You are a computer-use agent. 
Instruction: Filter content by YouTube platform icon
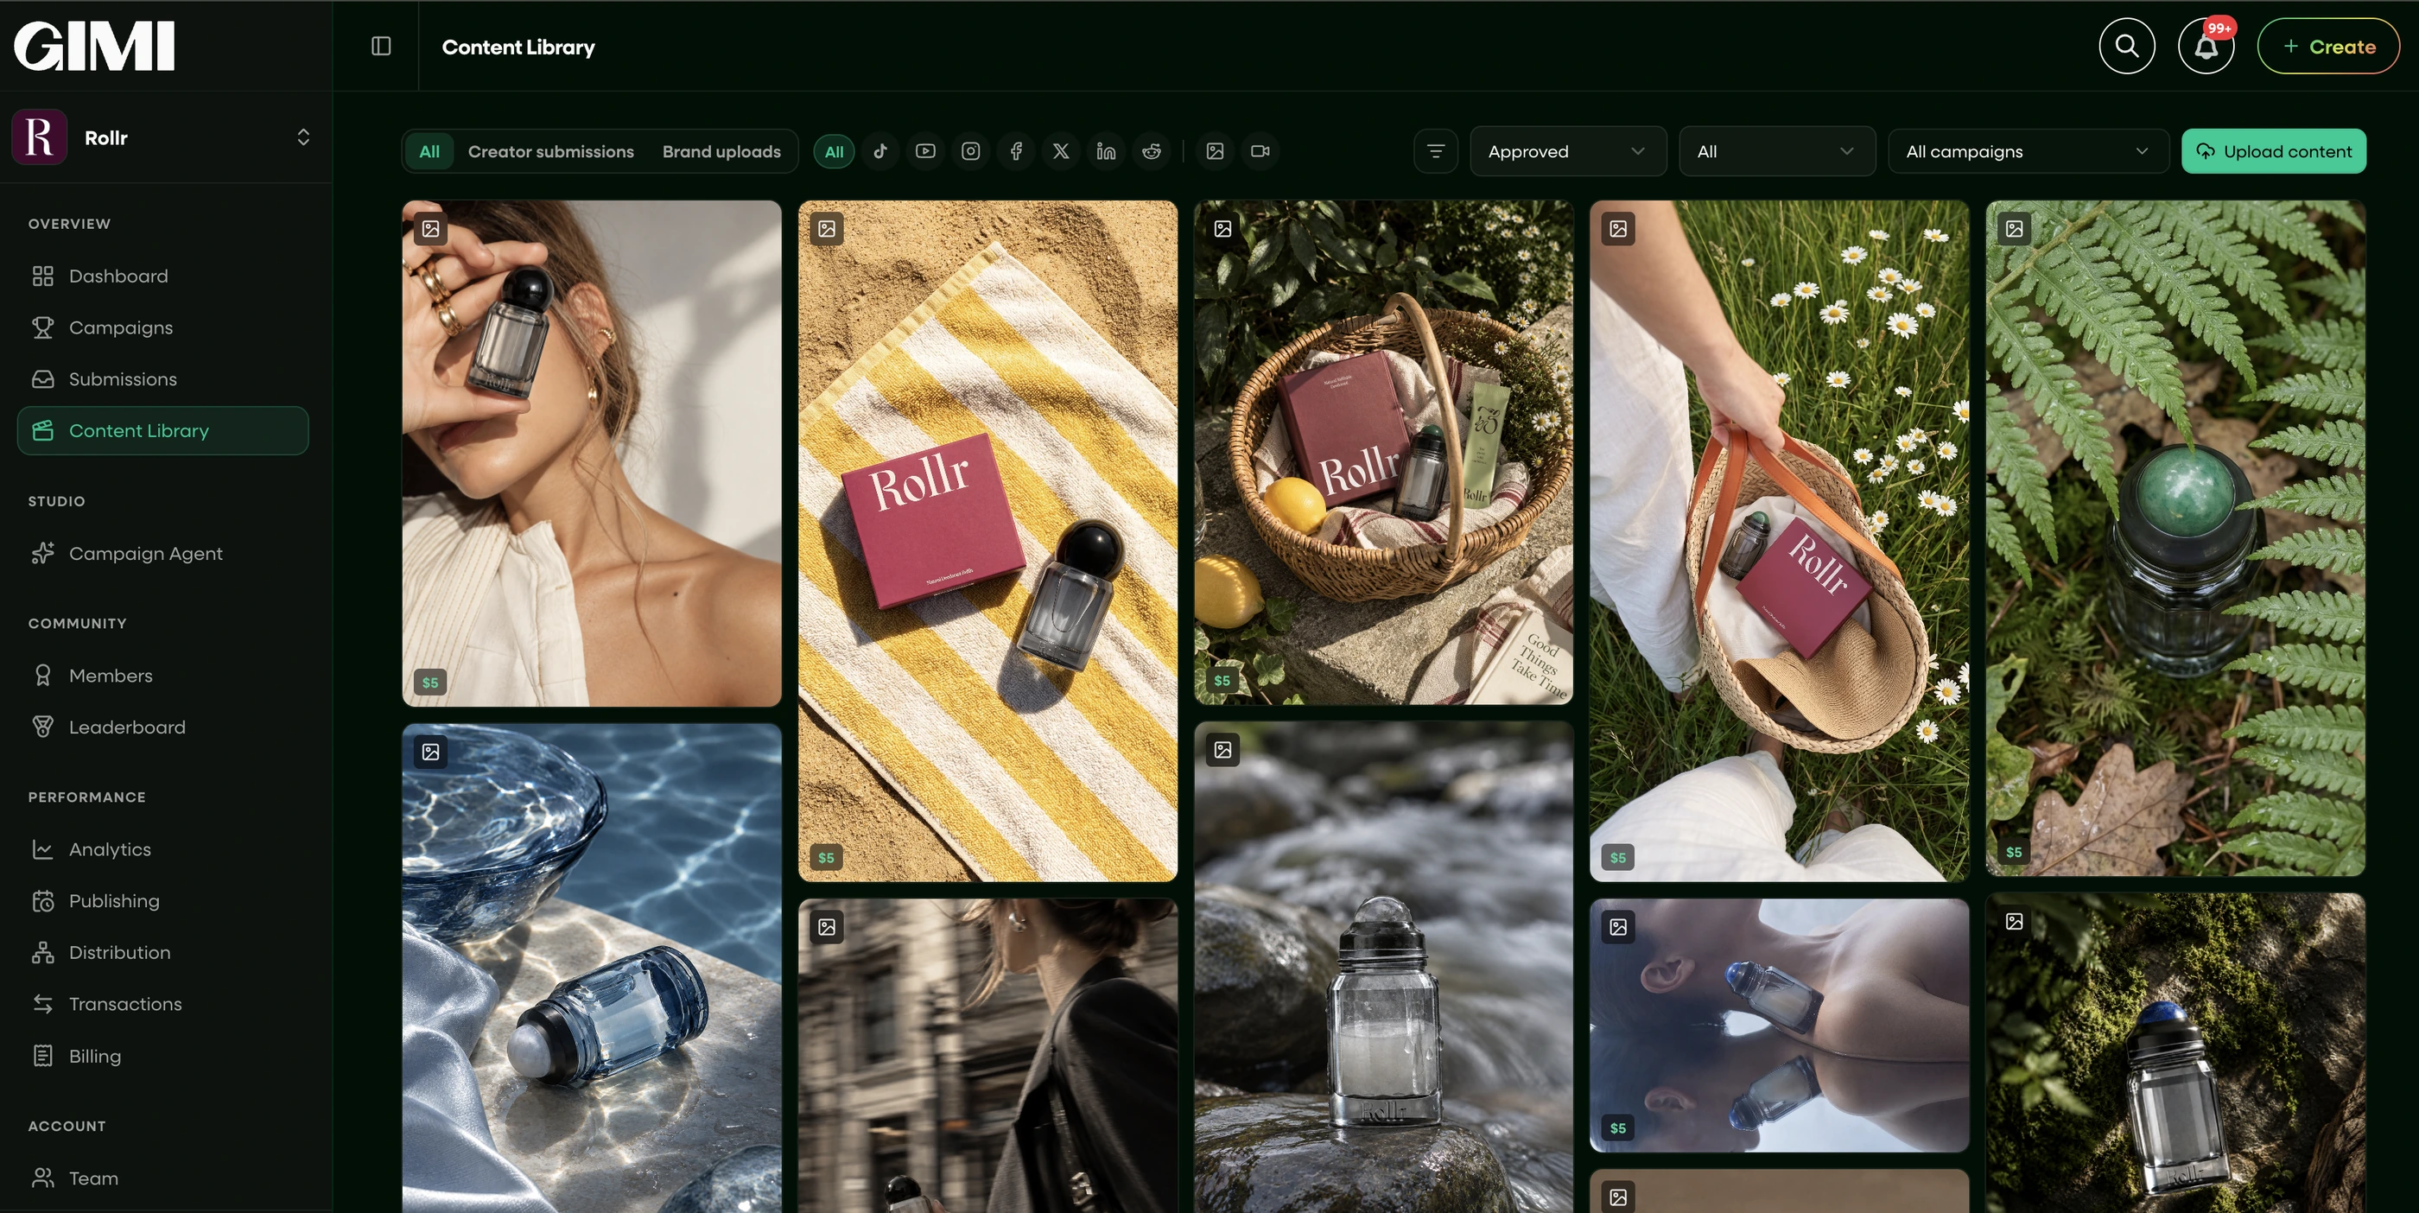(x=925, y=151)
